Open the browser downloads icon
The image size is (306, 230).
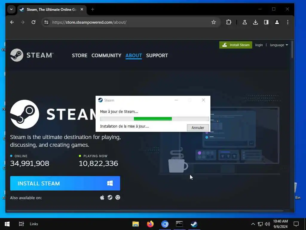coord(255,22)
